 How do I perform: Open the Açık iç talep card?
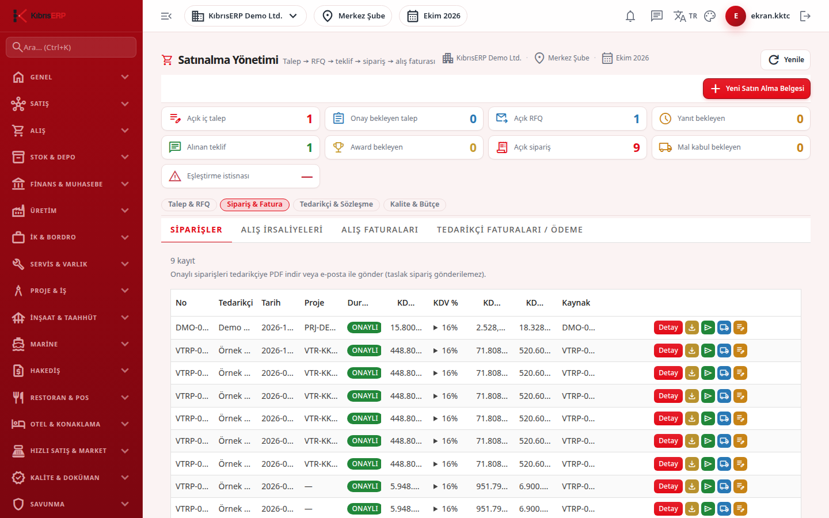[241, 119]
